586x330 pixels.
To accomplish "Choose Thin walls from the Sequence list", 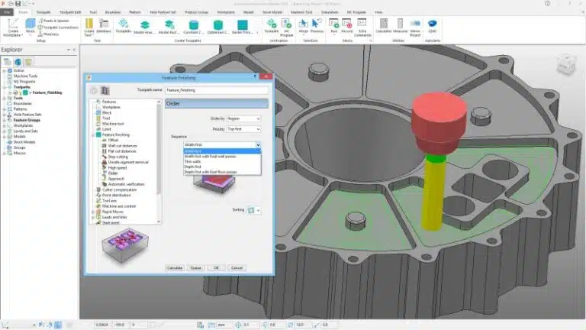I will coord(191,162).
